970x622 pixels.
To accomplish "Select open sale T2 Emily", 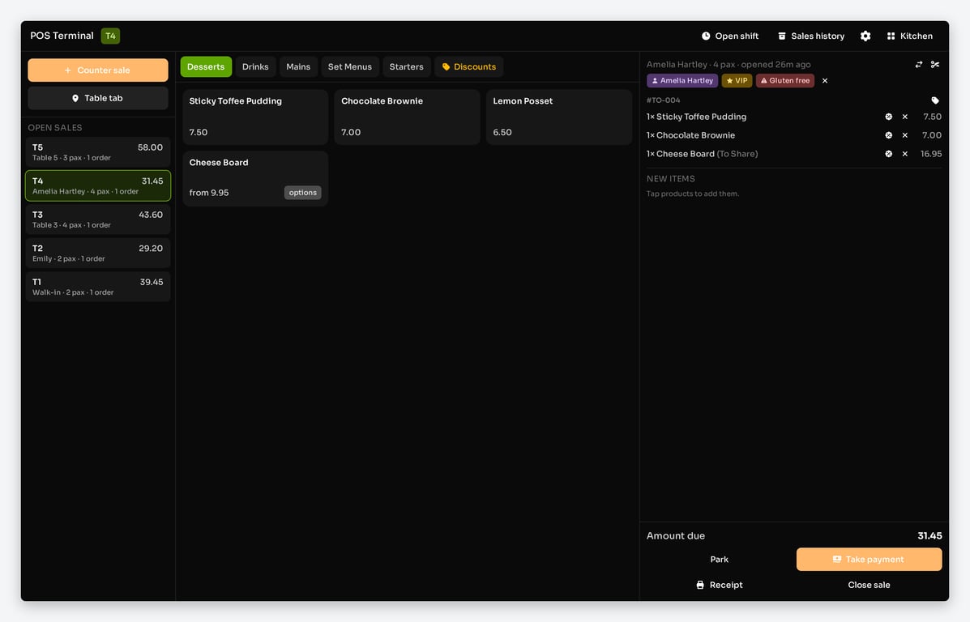I will (98, 253).
